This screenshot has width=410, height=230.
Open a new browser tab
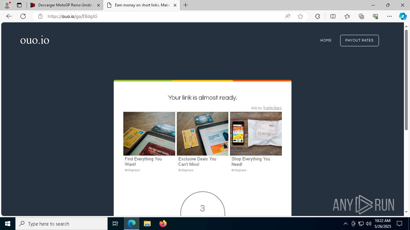[x=186, y=5]
